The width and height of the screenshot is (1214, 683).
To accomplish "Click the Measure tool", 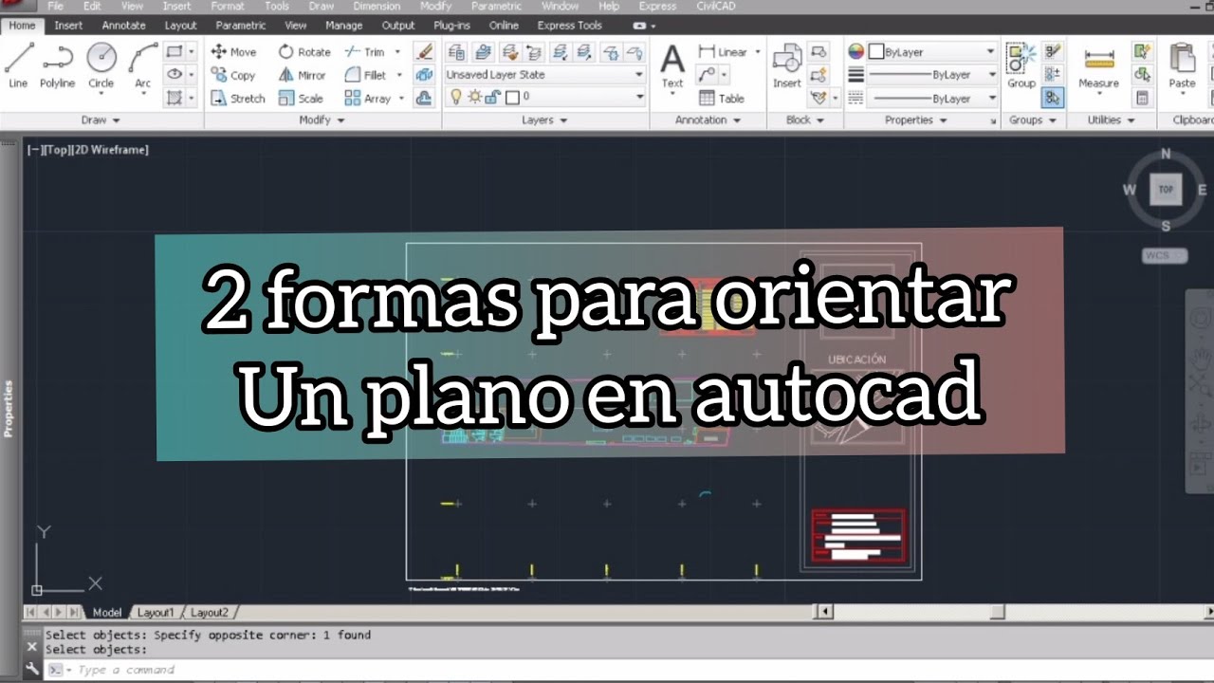I will pos(1098,66).
